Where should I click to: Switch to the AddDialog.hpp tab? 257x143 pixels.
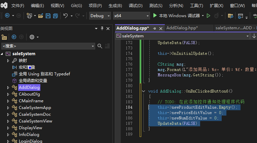coord(182,28)
